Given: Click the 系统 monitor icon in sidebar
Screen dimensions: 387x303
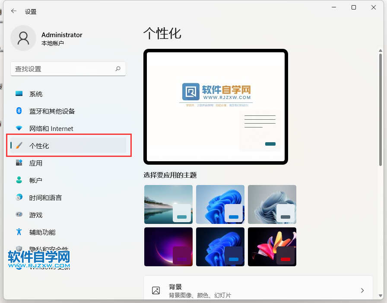Looking at the screenshot, I should [x=19, y=94].
